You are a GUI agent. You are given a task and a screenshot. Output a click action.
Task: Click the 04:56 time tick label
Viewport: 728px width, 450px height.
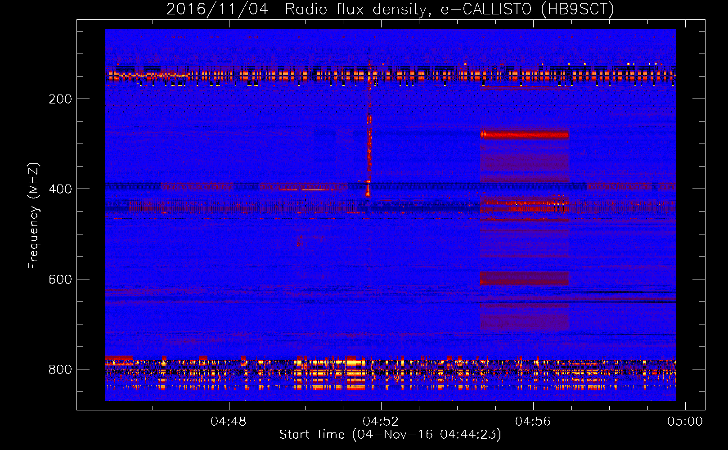click(533, 422)
